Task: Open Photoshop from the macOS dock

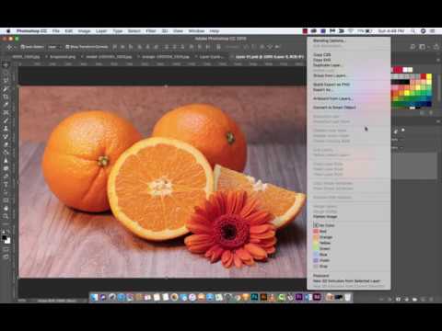Action: [254, 297]
